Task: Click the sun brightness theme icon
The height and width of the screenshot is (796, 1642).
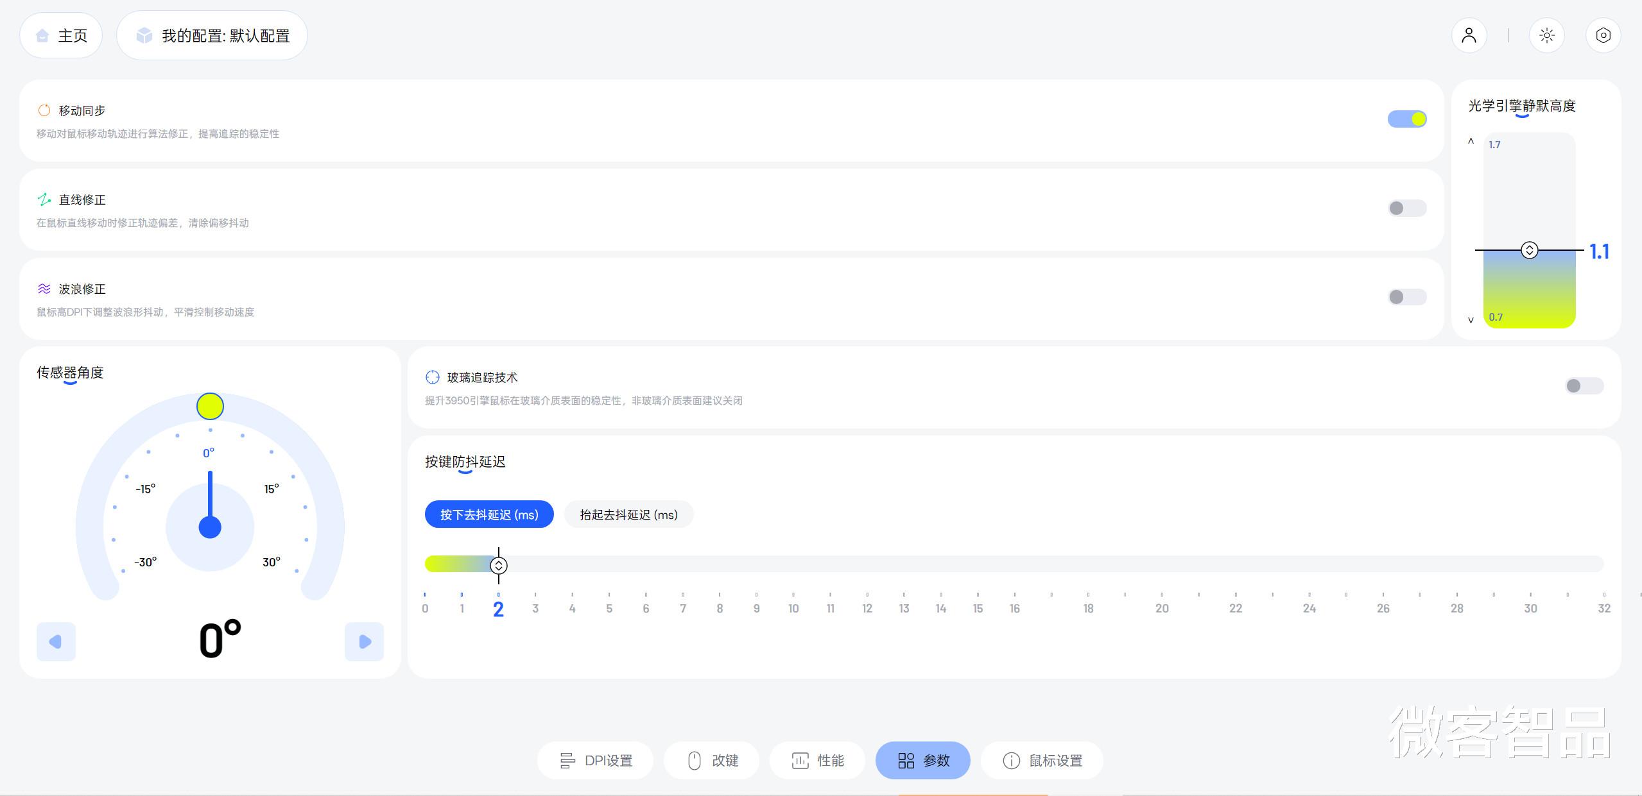Action: [1546, 35]
